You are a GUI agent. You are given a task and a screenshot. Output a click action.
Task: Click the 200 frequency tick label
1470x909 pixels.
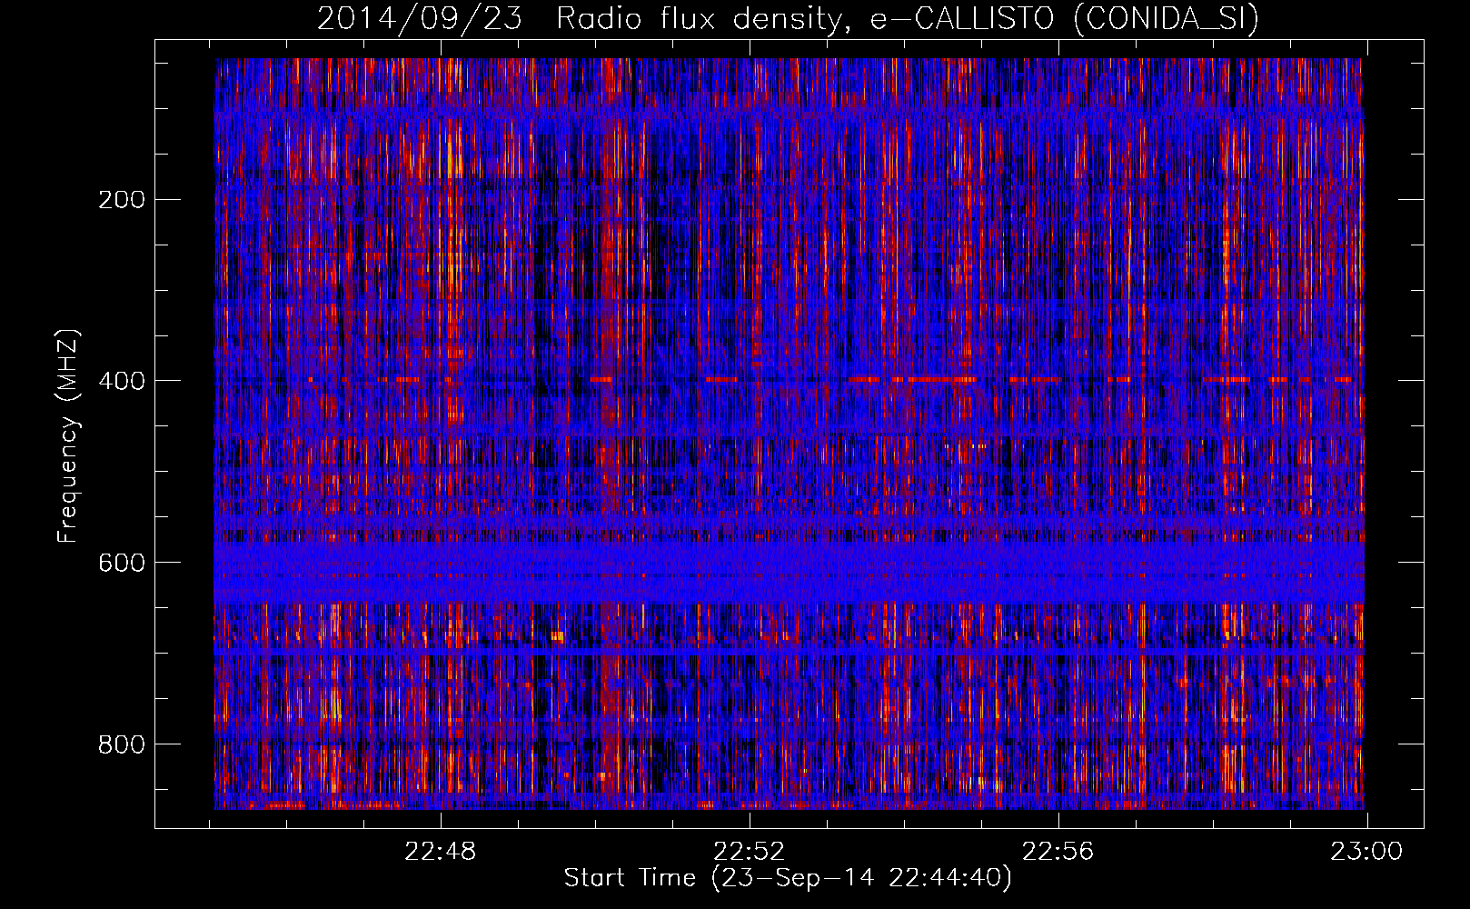[x=122, y=200]
